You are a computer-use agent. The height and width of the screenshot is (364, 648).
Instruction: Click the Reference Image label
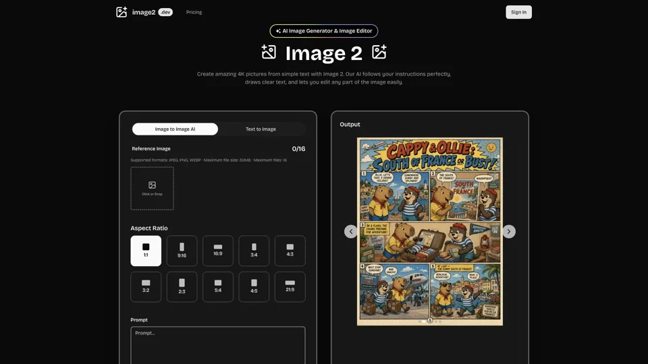click(x=151, y=148)
